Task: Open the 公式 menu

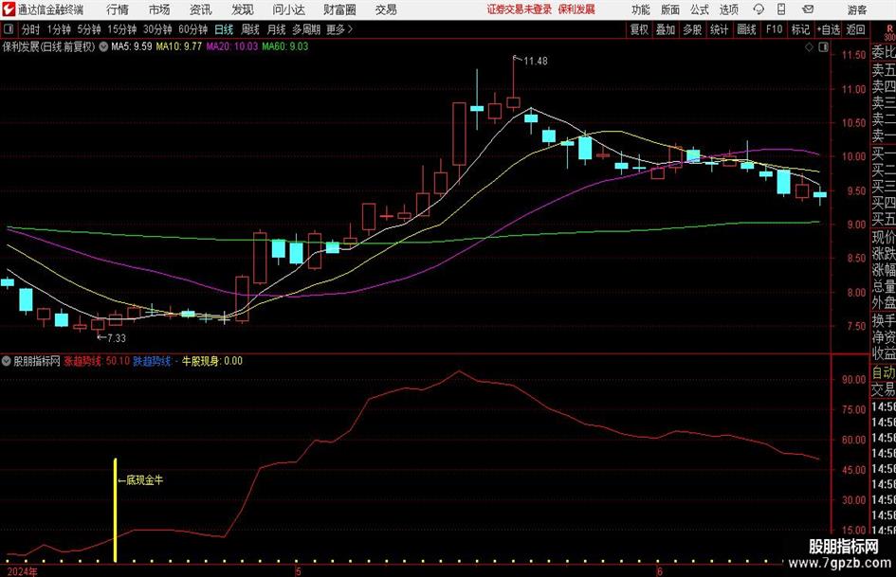Action: point(700,9)
